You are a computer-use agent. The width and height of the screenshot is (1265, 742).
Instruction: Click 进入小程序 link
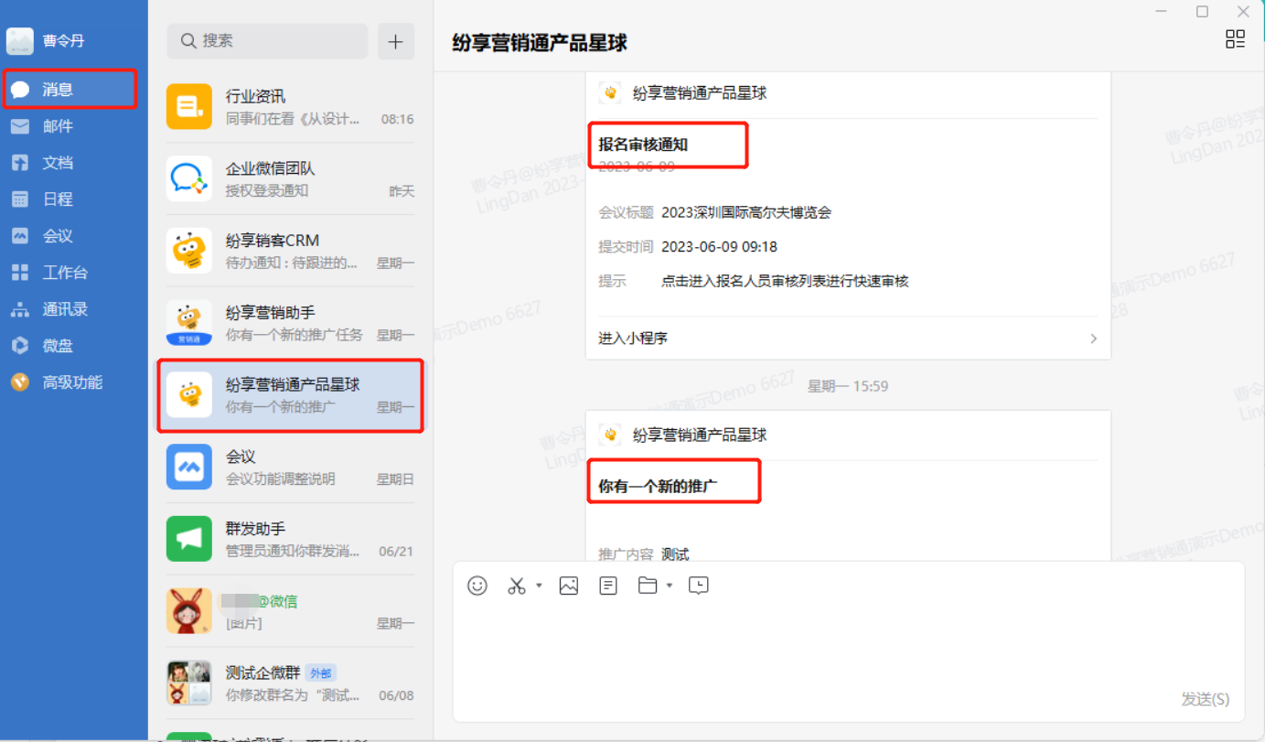click(633, 339)
